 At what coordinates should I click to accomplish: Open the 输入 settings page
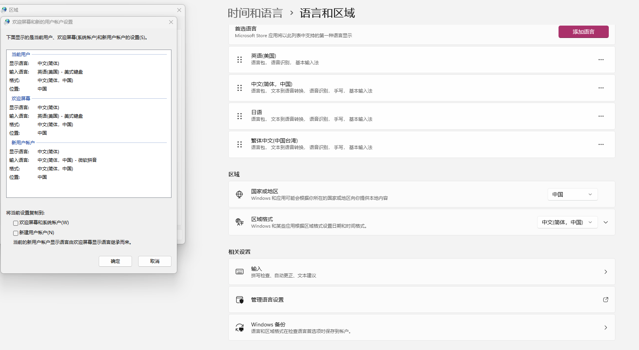pos(421,271)
